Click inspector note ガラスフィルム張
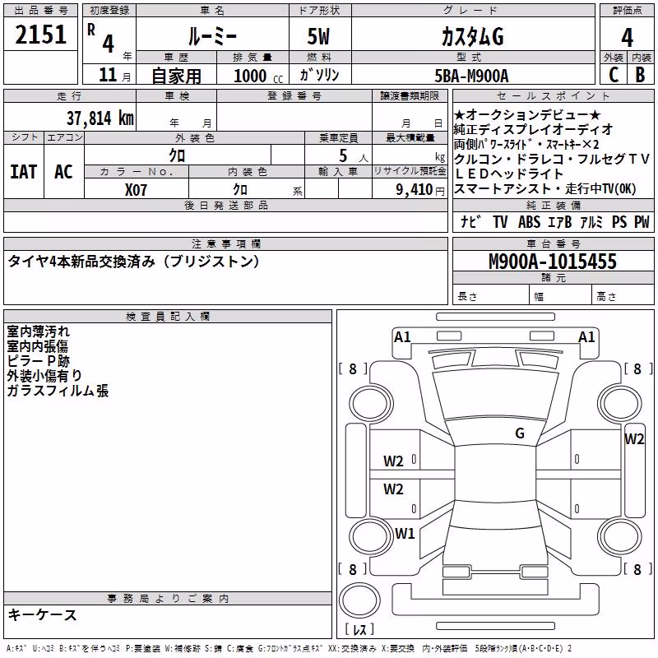 click(58, 391)
